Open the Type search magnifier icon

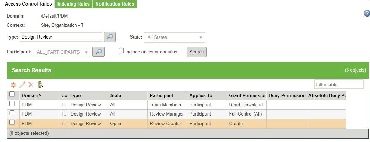coord(109,37)
